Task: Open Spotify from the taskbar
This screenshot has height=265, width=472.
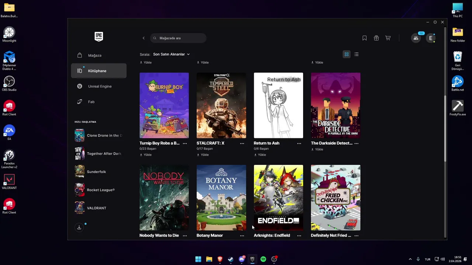Action: 263,259
